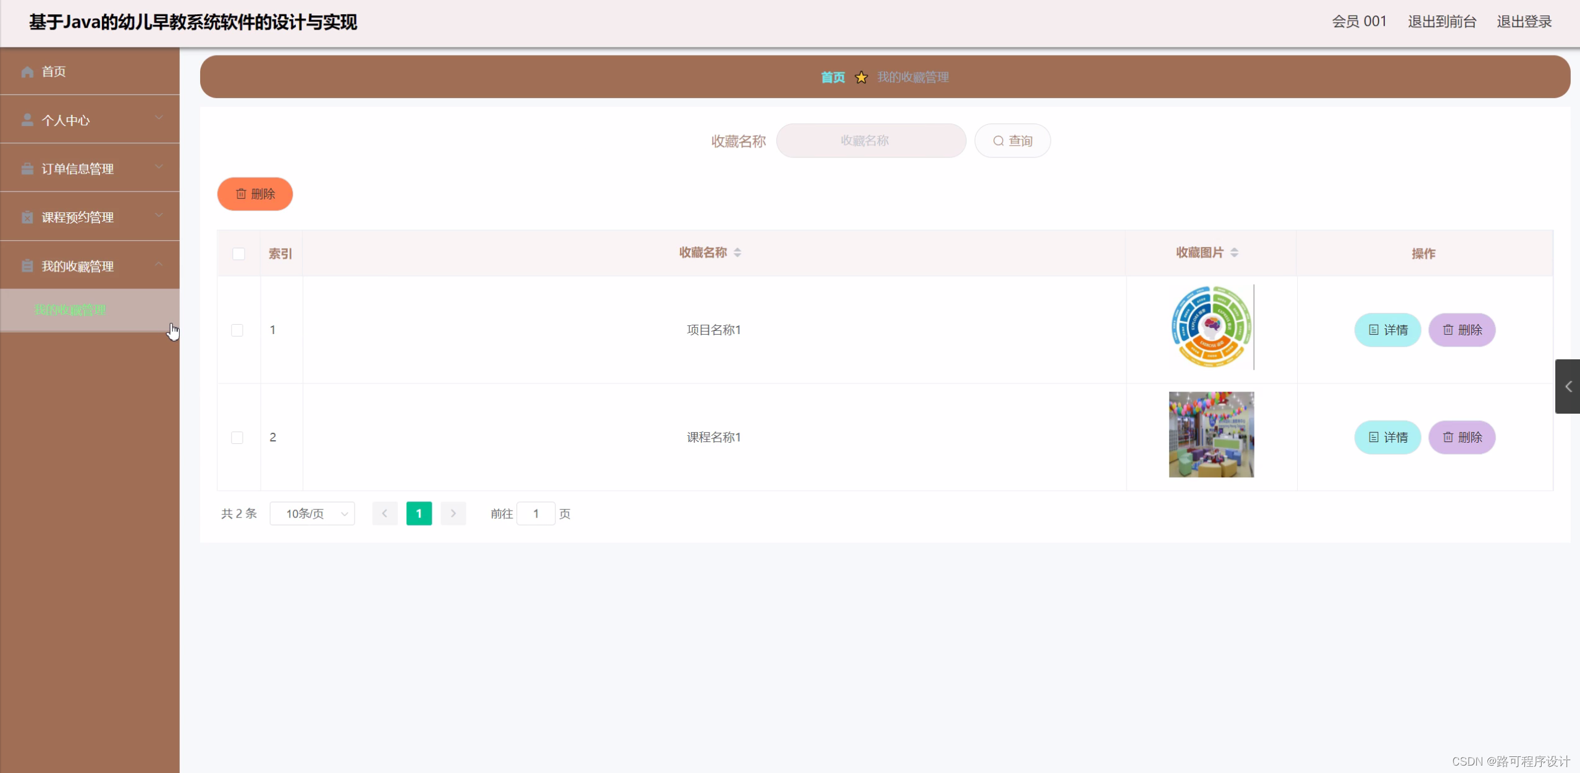Check the row 1 项目名称1 checkbox
Viewport: 1580px width, 773px height.
[x=237, y=330]
